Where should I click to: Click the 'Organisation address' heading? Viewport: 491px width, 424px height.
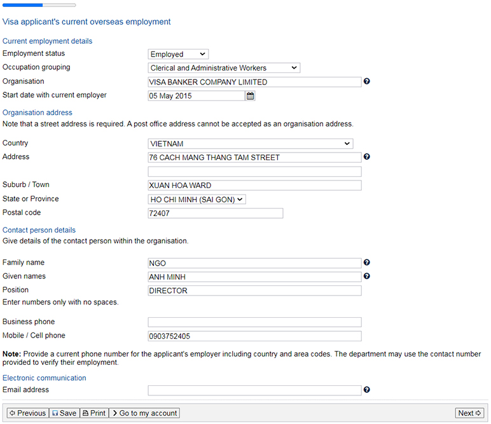pos(38,113)
